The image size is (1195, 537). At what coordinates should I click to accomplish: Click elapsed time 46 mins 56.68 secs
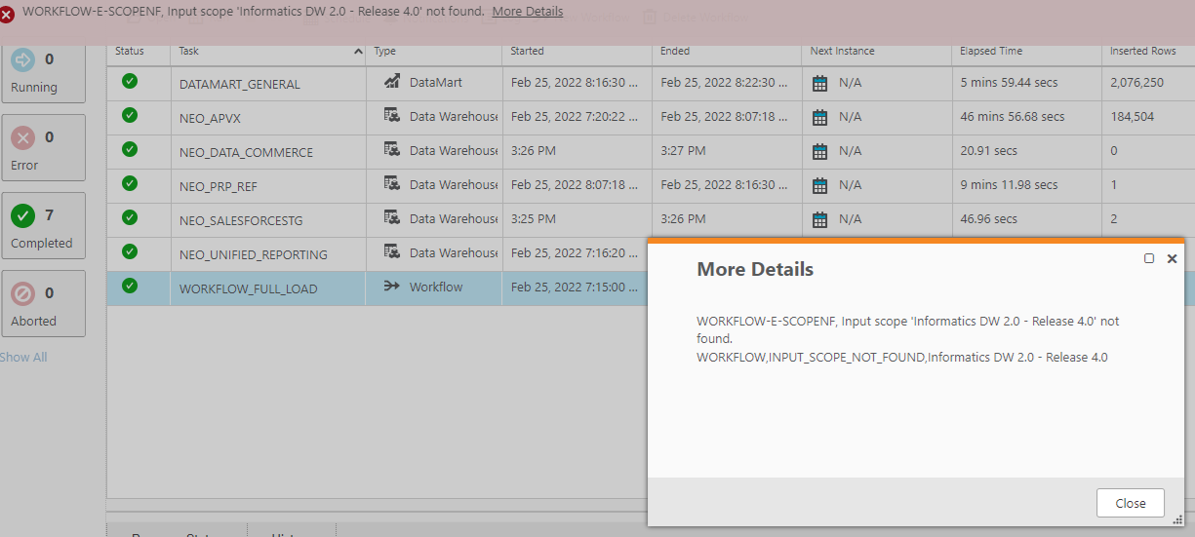tap(1013, 117)
